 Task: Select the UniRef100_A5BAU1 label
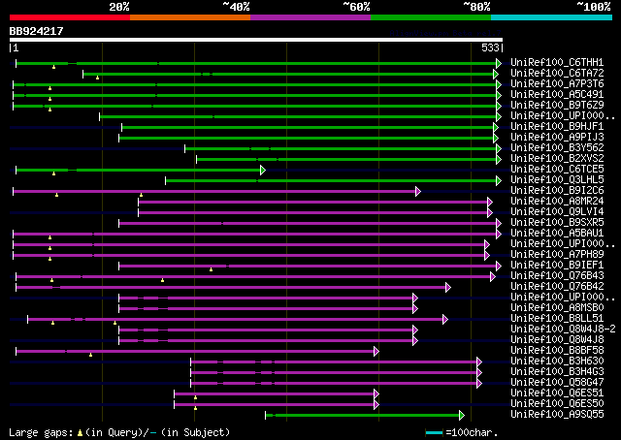[x=557, y=234]
